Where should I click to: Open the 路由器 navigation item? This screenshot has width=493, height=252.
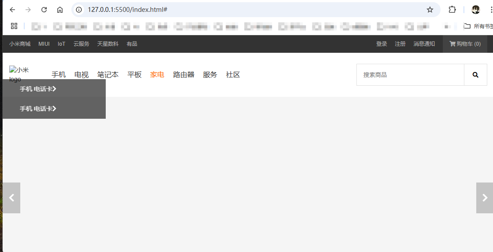(x=184, y=75)
